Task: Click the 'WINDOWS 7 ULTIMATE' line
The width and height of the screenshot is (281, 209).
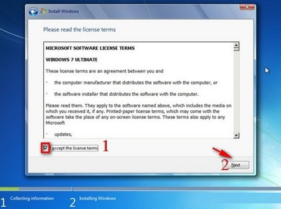Action: (x=71, y=60)
